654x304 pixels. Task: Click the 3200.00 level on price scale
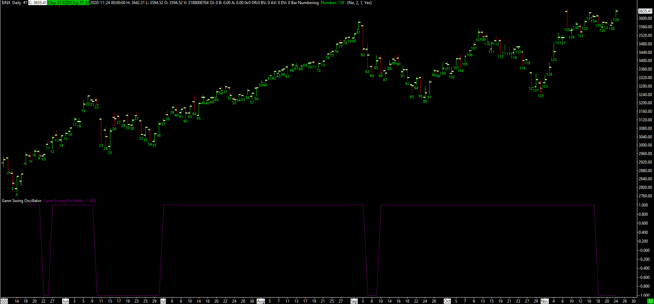[645, 103]
